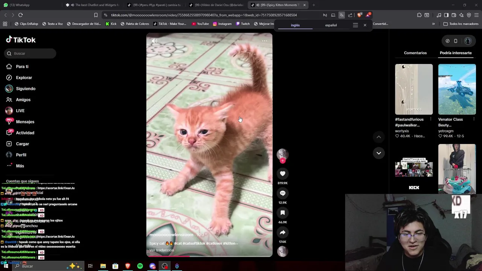The image size is (482, 271).
Task: Save video using bookmark icon with 46.9K
Action: (x=282, y=213)
